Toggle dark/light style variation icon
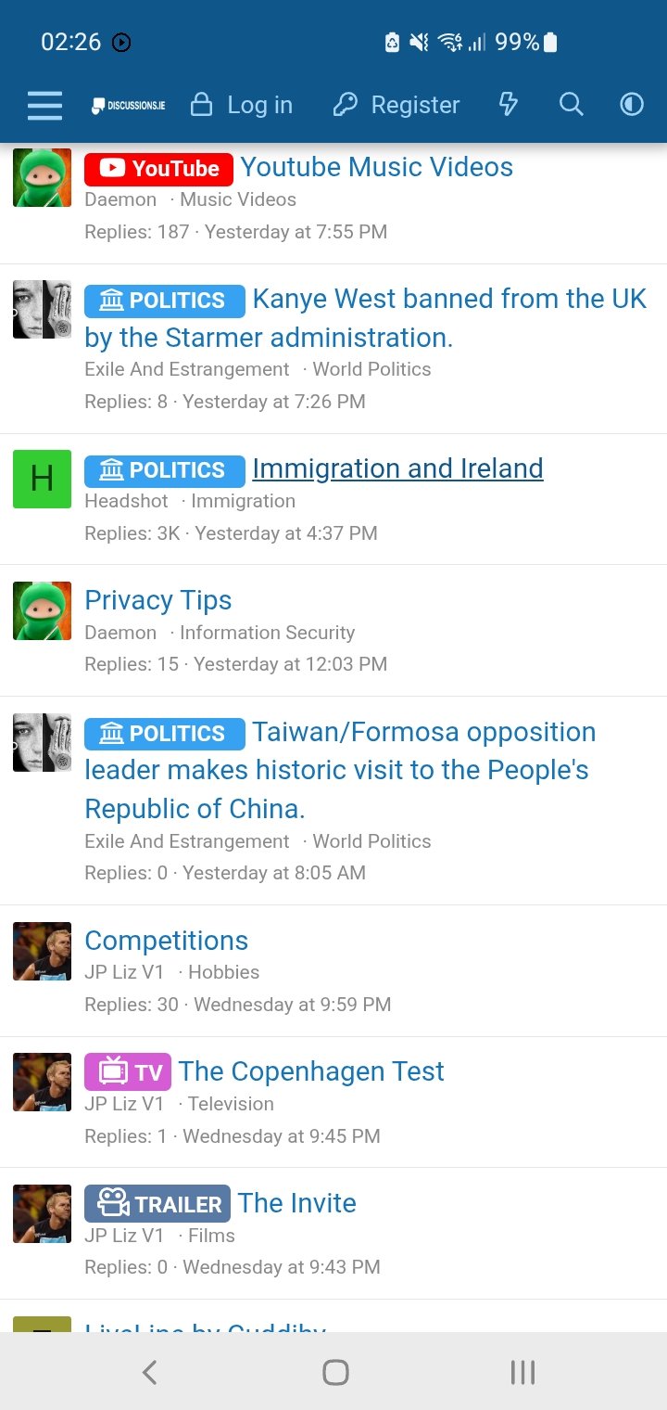Screen dimensions: 667x1410 (x=632, y=105)
